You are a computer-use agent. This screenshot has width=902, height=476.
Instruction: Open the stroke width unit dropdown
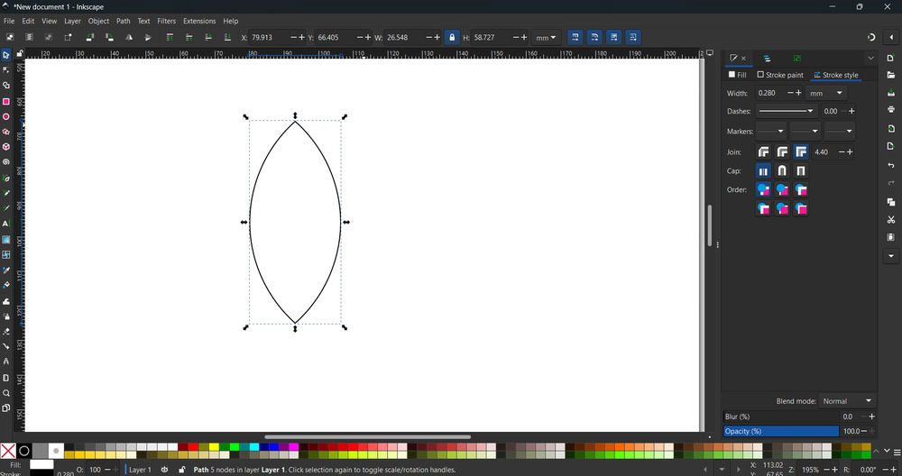click(826, 93)
